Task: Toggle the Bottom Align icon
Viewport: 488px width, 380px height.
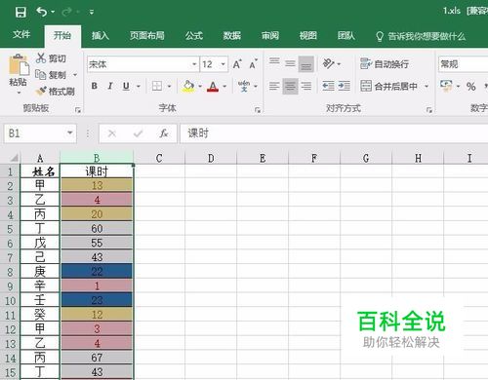Action: pos(306,63)
